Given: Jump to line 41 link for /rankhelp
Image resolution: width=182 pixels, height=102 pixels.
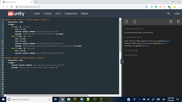Looking at the screenshot, I should click(x=147, y=46).
